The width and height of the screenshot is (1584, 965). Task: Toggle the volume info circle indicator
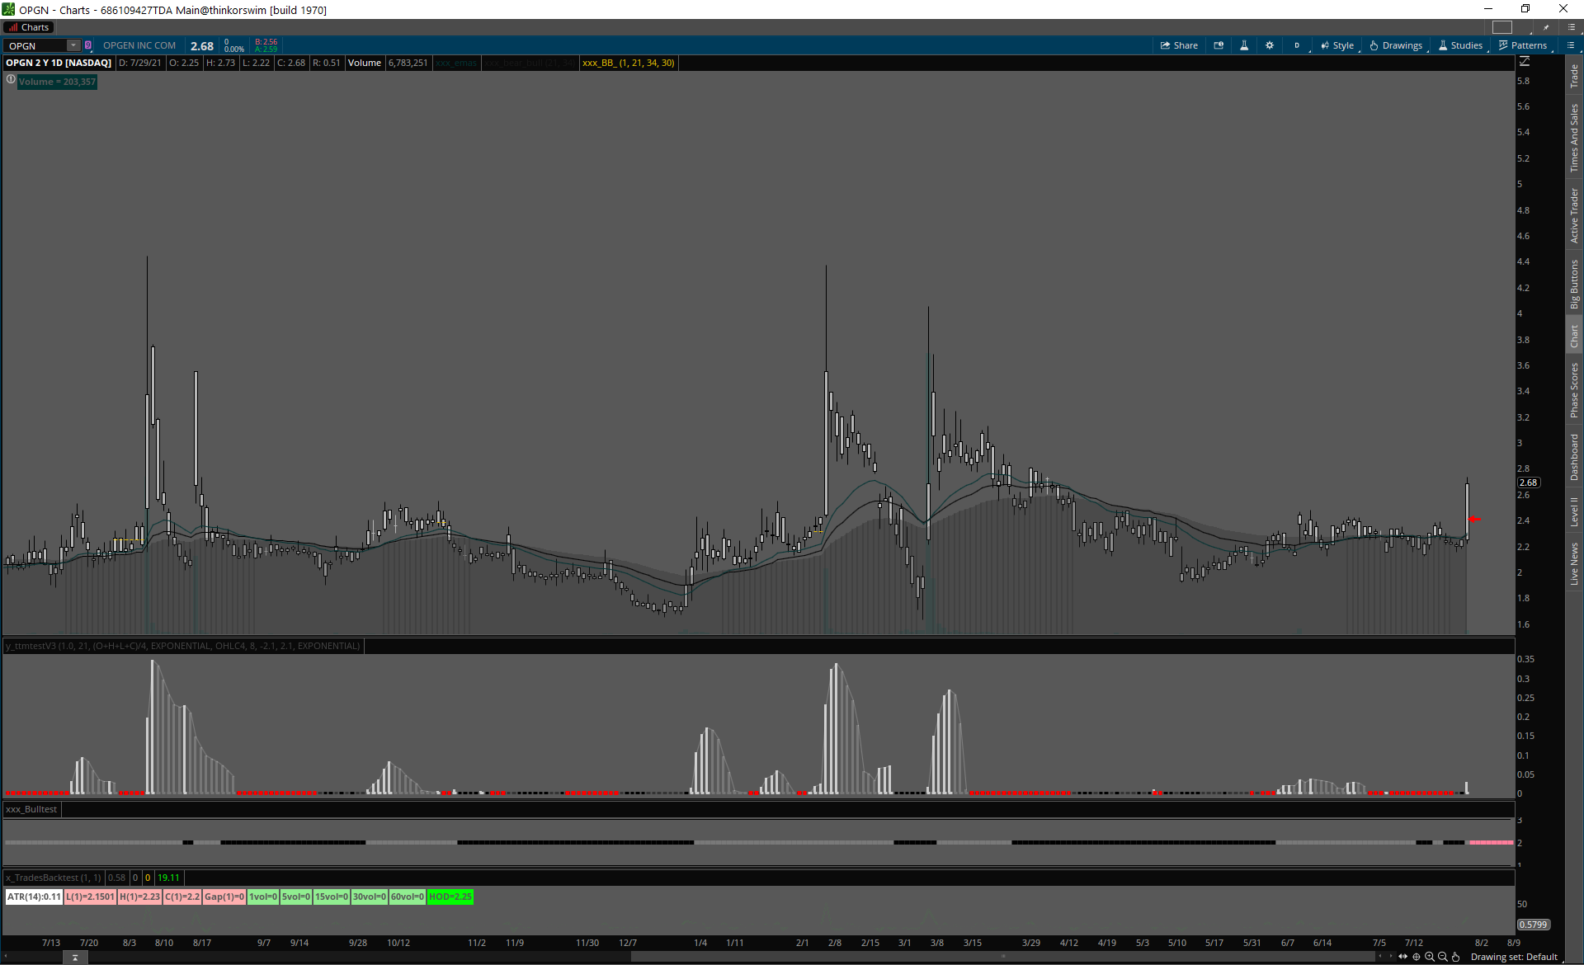[11, 80]
